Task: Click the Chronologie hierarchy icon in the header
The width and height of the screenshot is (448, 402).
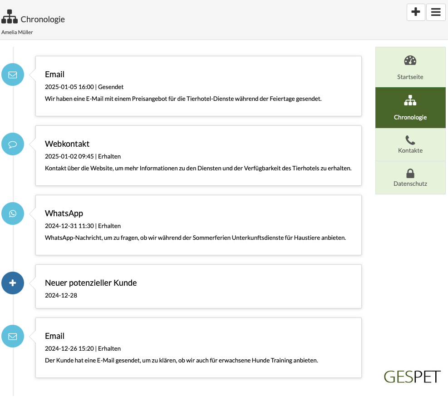Action: (10, 17)
